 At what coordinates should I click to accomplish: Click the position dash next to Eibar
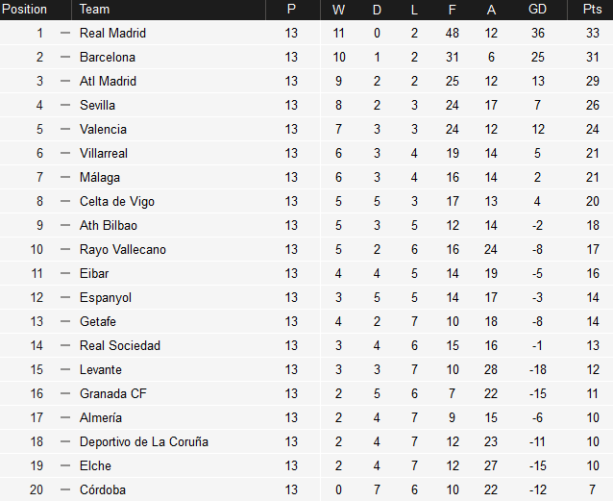pyautogui.click(x=65, y=273)
